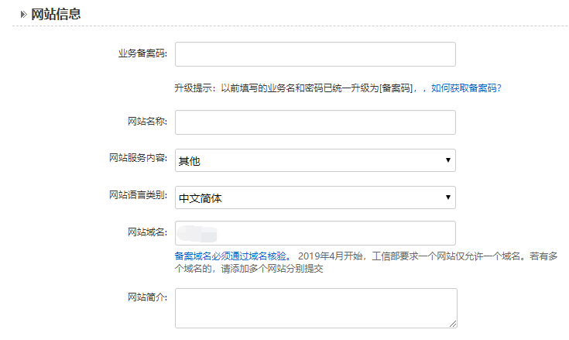Click the arrow on 网站服务内容 dropdown
The image size is (569, 340).
pos(448,160)
